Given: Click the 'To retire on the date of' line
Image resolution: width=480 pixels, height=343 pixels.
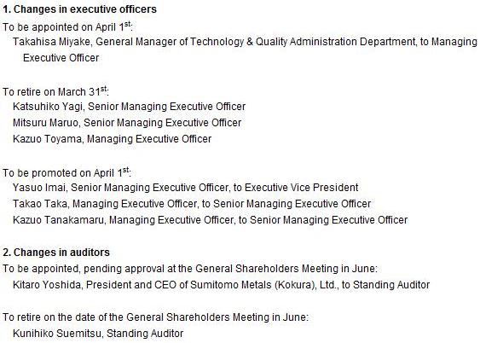Looking at the screenshot, I should (x=156, y=317).
